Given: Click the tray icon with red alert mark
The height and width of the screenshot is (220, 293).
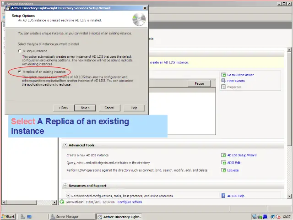Looking at the screenshot, I should [x=278, y=217].
